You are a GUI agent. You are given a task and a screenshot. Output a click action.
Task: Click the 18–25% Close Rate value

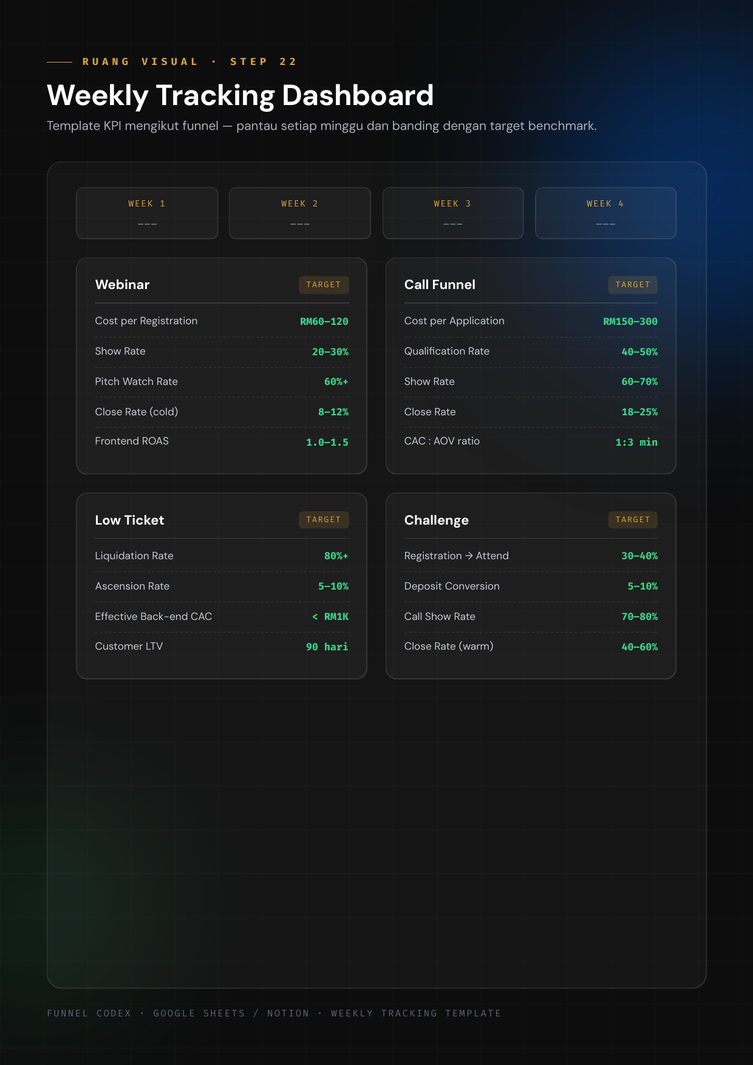pyautogui.click(x=639, y=412)
